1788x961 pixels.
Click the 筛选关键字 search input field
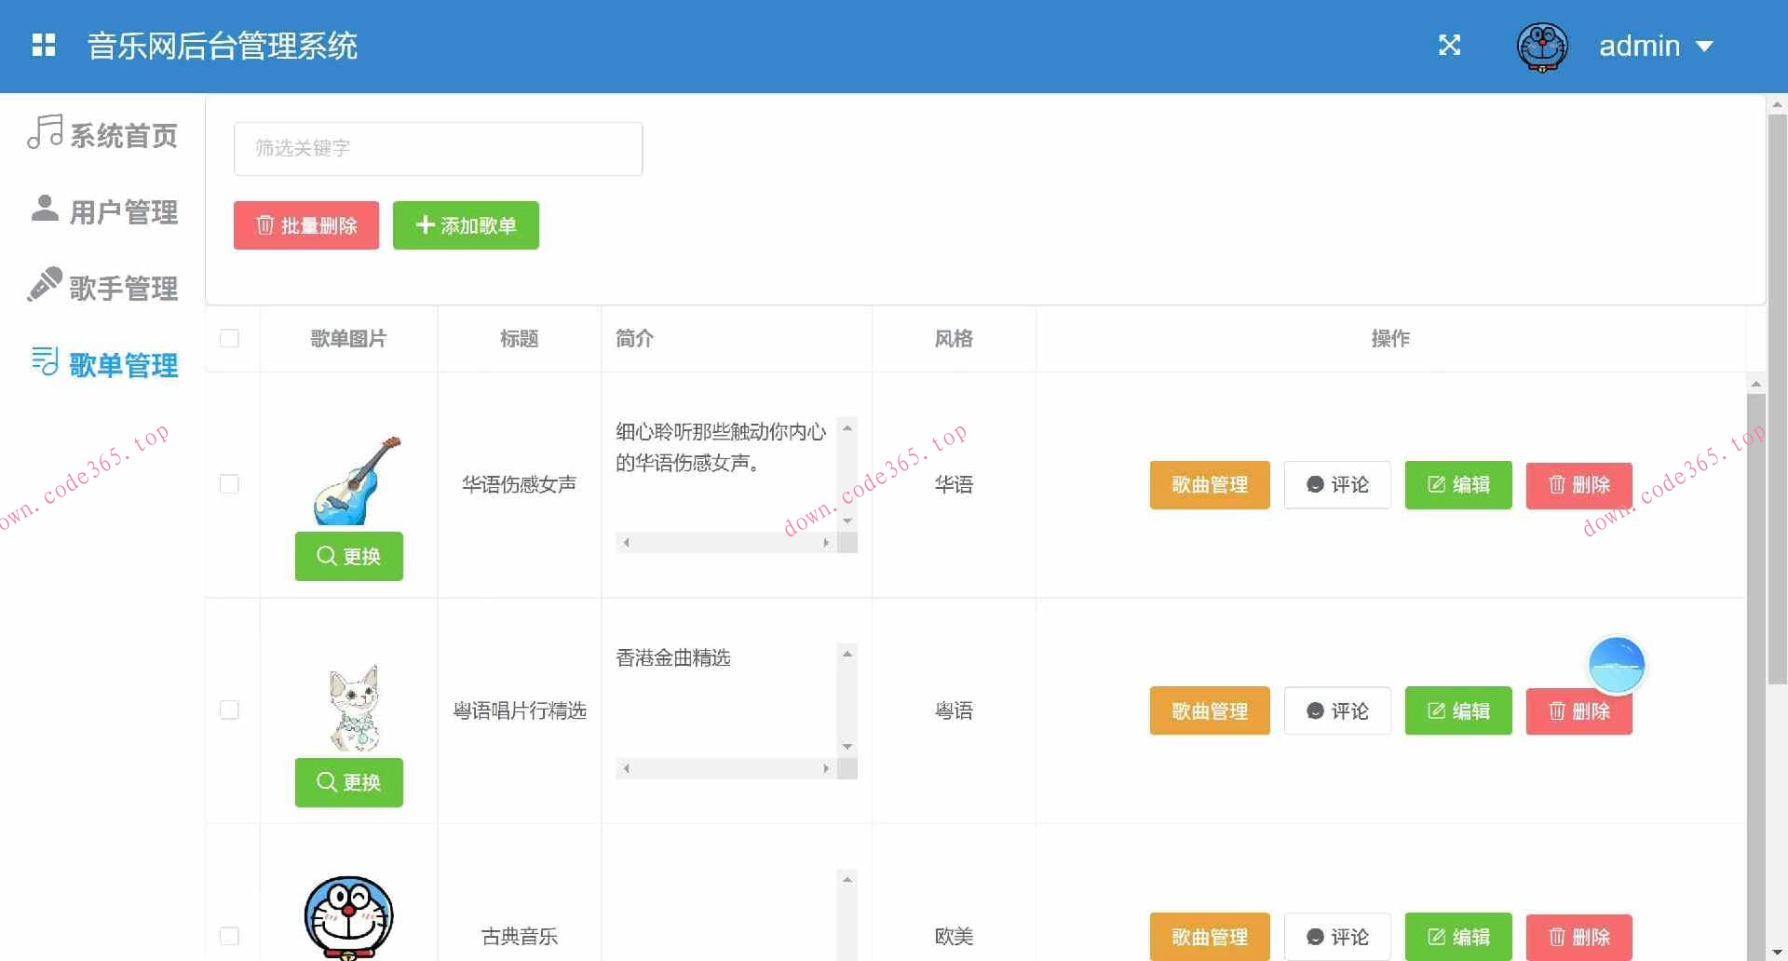click(438, 148)
